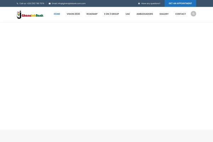
Task: Open the GhanaJobBank logo
Action: (x=30, y=15)
